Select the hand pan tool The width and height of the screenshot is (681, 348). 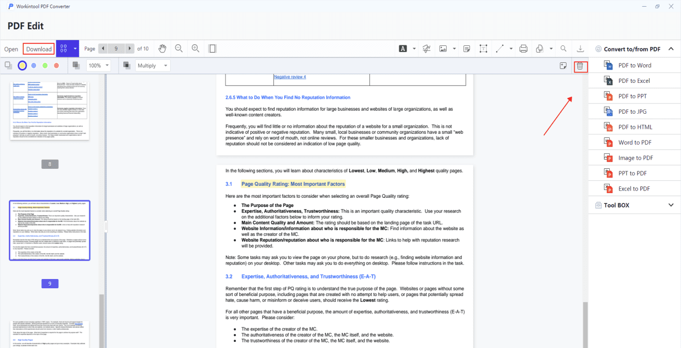pyautogui.click(x=163, y=48)
